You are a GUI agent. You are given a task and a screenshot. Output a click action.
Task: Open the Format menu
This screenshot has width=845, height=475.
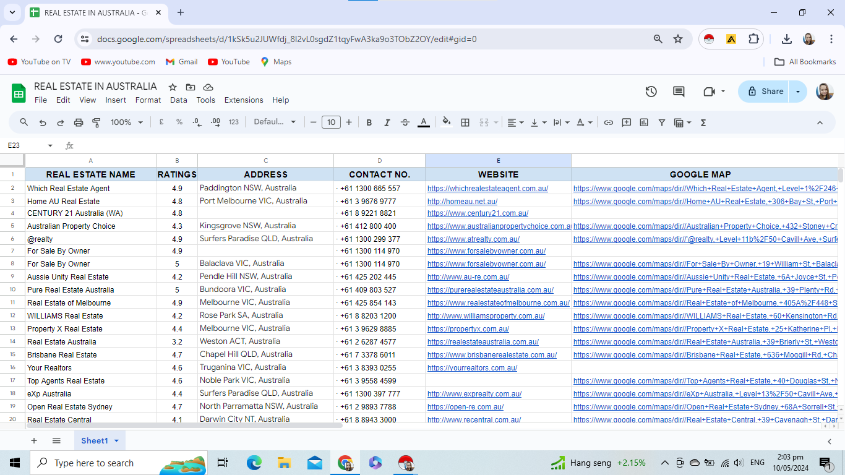[148, 100]
